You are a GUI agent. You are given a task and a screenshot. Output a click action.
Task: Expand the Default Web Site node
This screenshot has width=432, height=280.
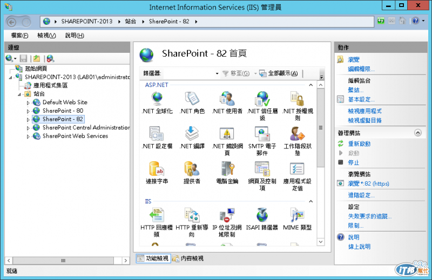[x=28, y=103]
